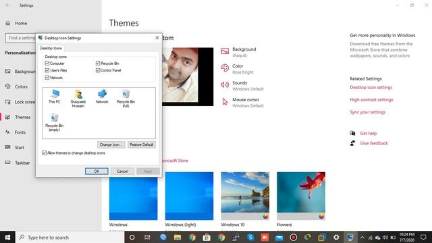Go to Settings Home
Viewport: 432px width, 243px height.
coord(16,23)
